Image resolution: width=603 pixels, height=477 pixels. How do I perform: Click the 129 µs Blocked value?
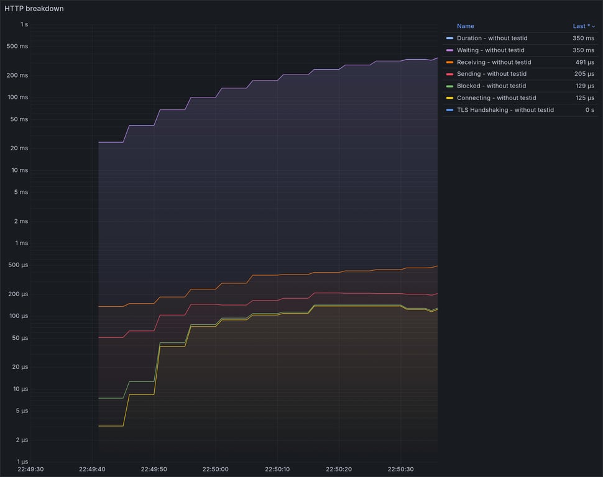(584, 86)
